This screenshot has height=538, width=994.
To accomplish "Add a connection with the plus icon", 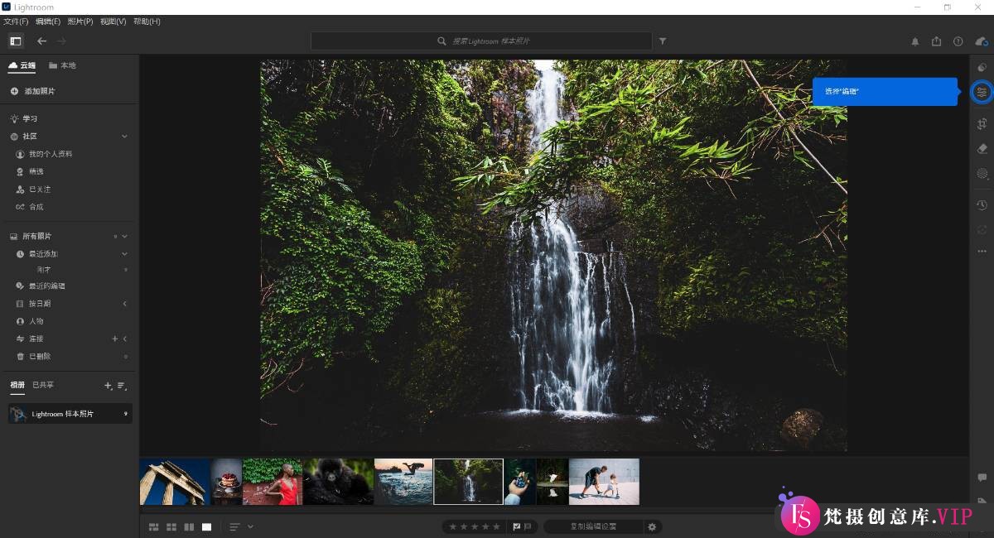I will point(115,339).
